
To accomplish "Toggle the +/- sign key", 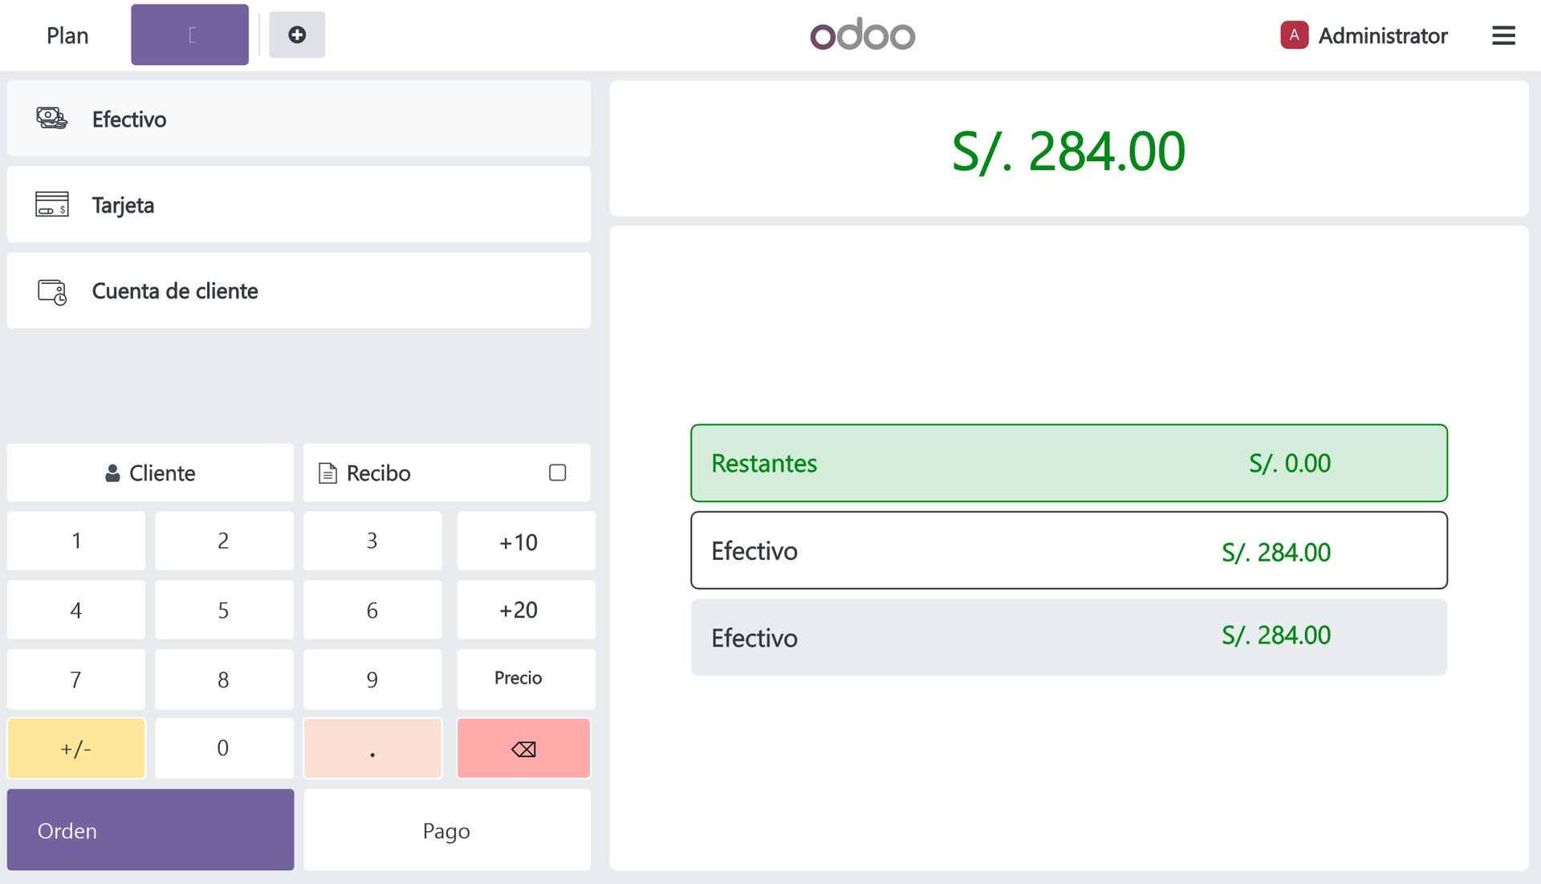I will pyautogui.click(x=76, y=748).
